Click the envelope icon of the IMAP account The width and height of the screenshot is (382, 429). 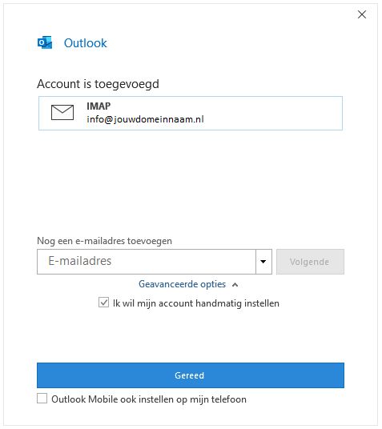[x=62, y=112]
